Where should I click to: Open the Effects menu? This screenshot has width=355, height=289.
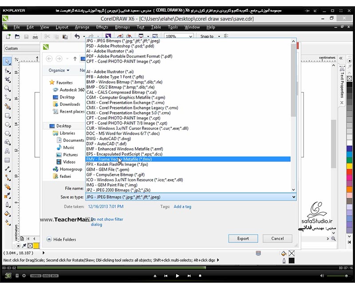pyautogui.click(x=102, y=27)
